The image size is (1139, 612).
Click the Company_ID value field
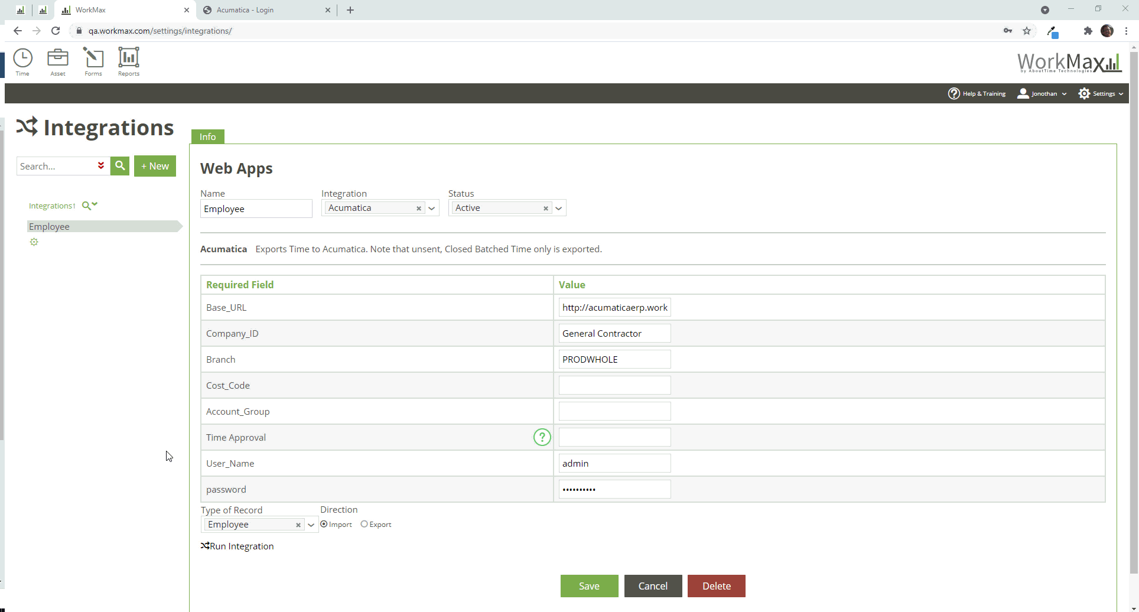(x=614, y=333)
